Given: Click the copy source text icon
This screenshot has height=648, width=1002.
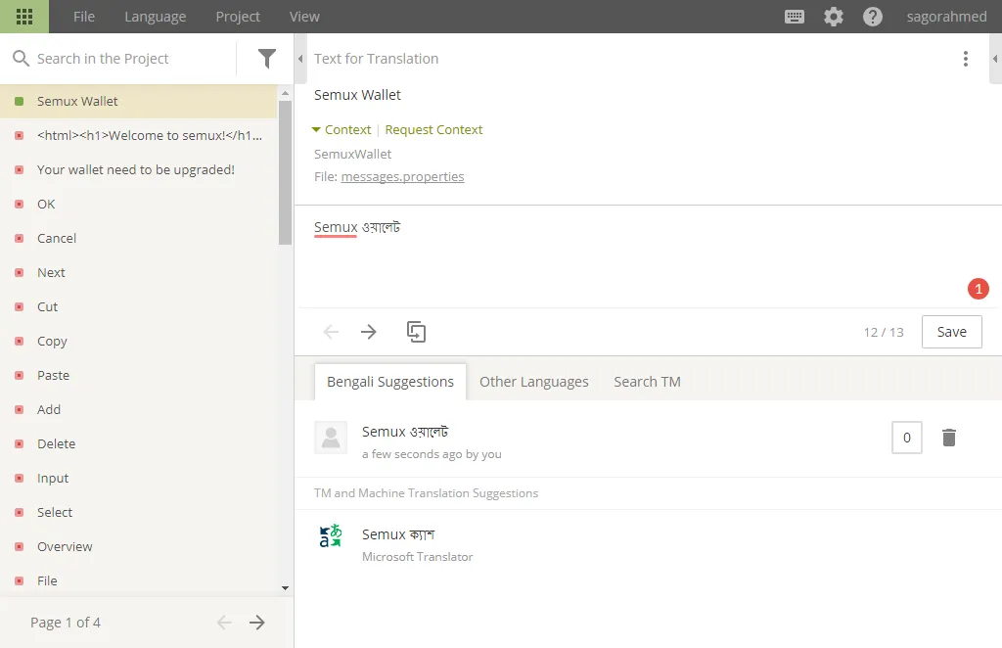Looking at the screenshot, I should click(x=416, y=332).
